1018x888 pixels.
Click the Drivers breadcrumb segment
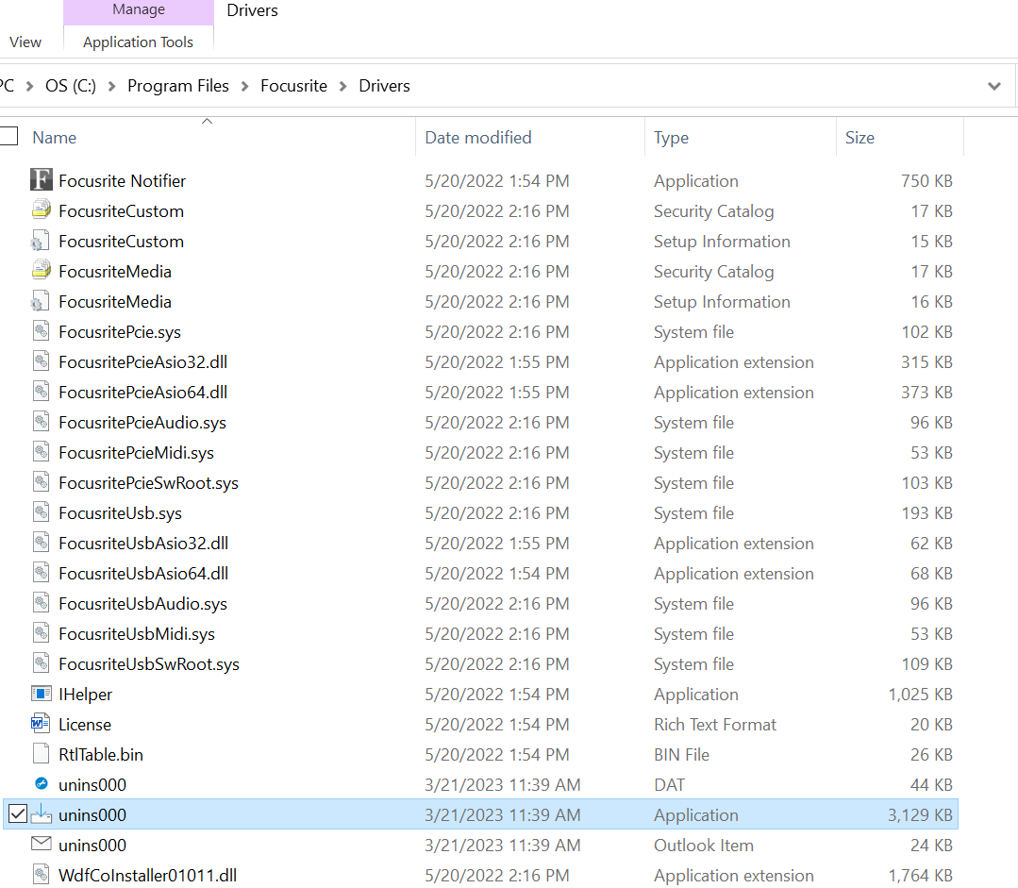click(384, 86)
